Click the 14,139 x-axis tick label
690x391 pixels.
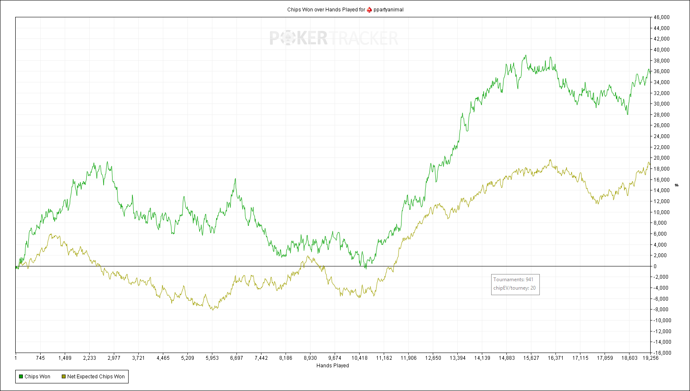(x=482, y=358)
